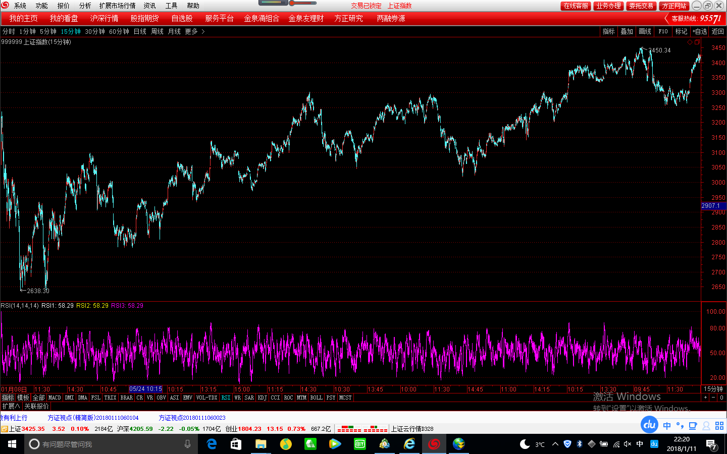This screenshot has width=727, height=454.
Task: Open the Windows notification center icon
Action: click(711, 444)
